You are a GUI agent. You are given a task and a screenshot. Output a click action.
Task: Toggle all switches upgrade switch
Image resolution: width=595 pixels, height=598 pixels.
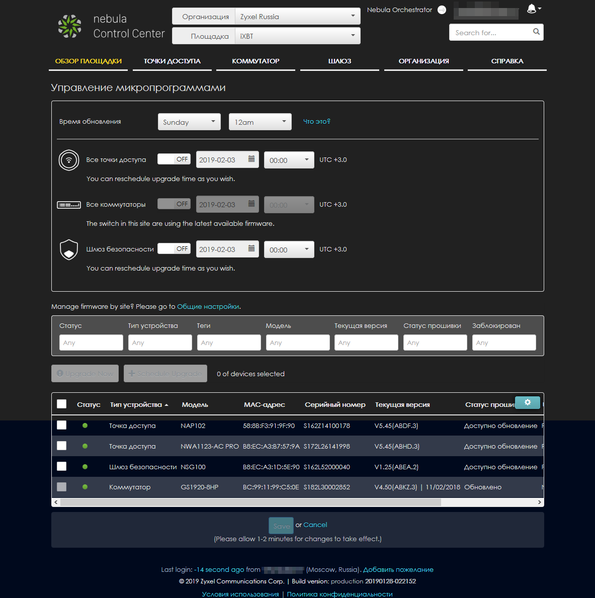click(174, 204)
